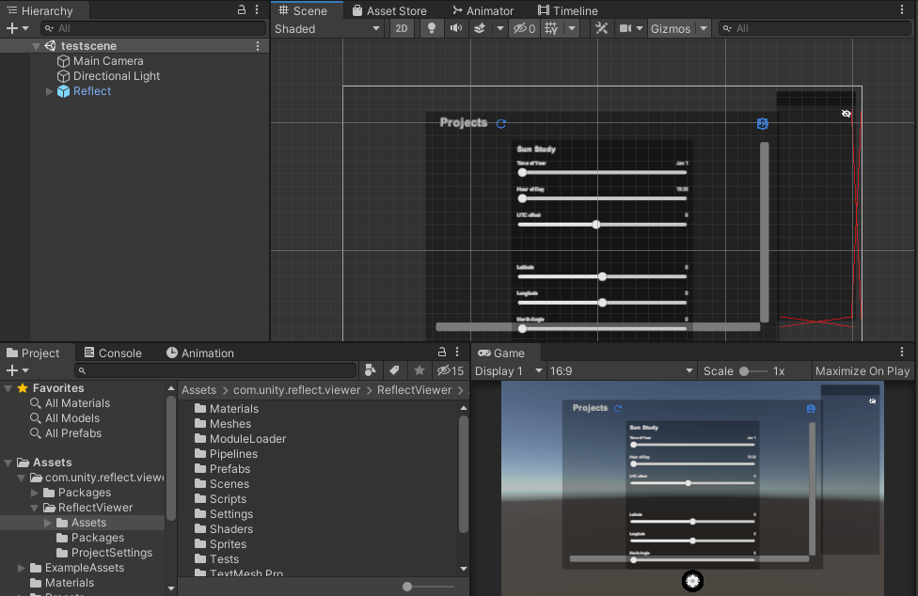Click the scene grid snapping icon
Viewport: 918px width, 596px height.
tap(551, 28)
